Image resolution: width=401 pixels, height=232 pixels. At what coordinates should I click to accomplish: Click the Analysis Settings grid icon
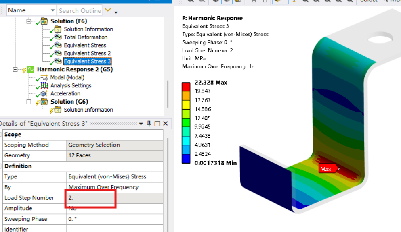44,85
